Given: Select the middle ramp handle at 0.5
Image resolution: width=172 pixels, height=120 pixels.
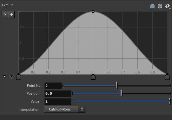Looking at the screenshot, I should point(93,77).
